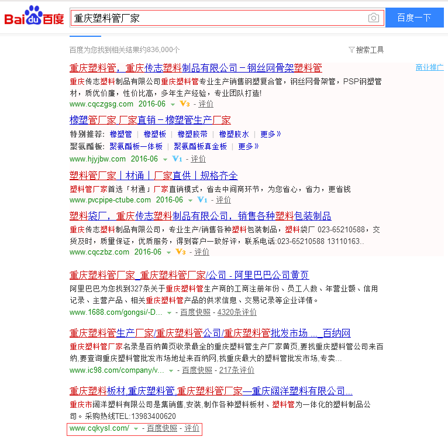Viewport: 448px width, 440px height.
Task: Click the Baidu logo
Action: pyautogui.click(x=34, y=18)
